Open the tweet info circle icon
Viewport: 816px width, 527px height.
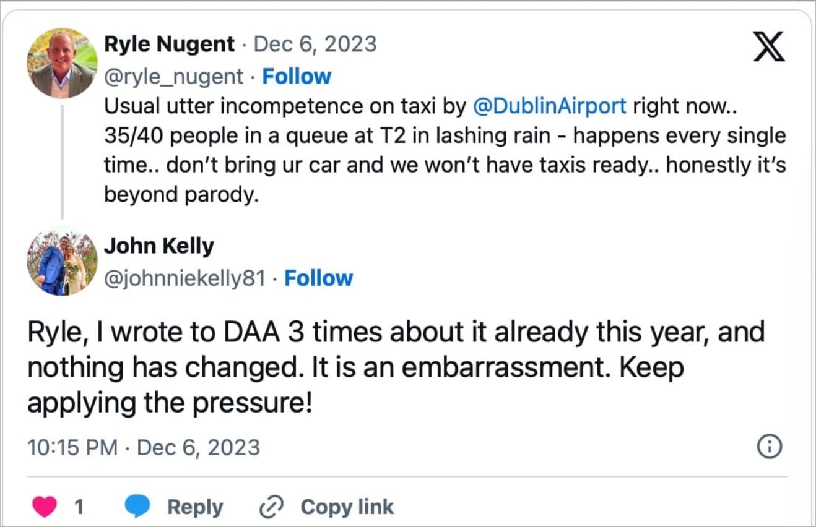point(770,447)
